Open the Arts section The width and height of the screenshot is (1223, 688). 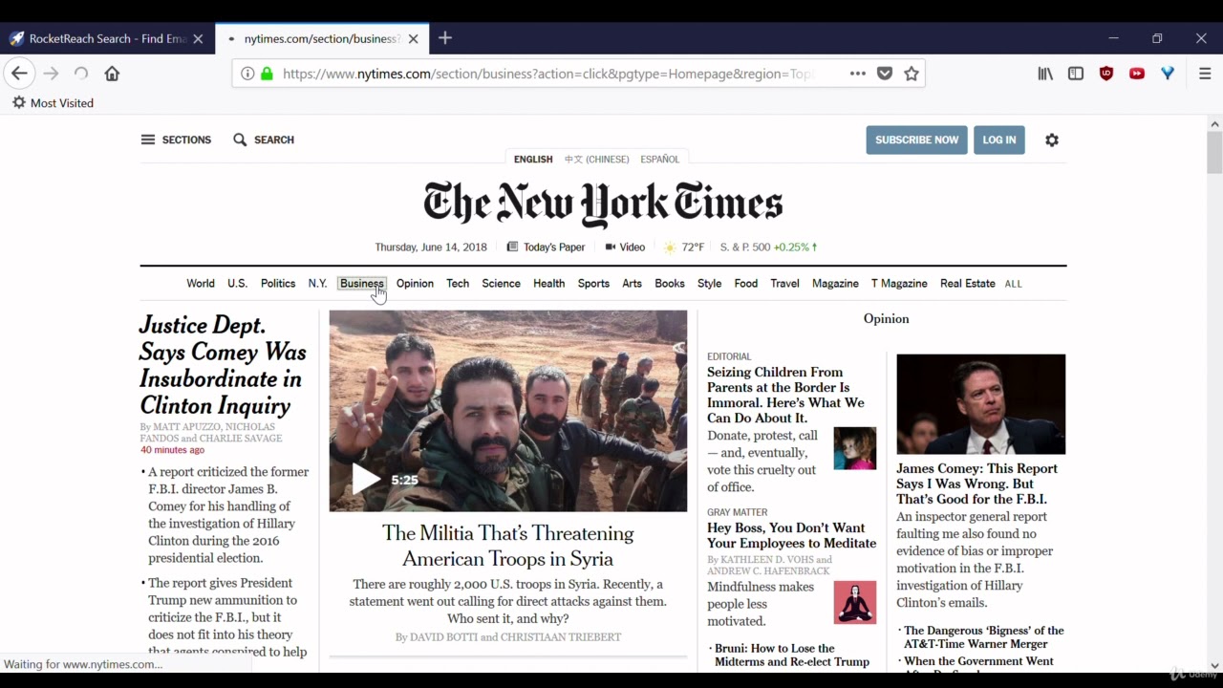tap(632, 283)
